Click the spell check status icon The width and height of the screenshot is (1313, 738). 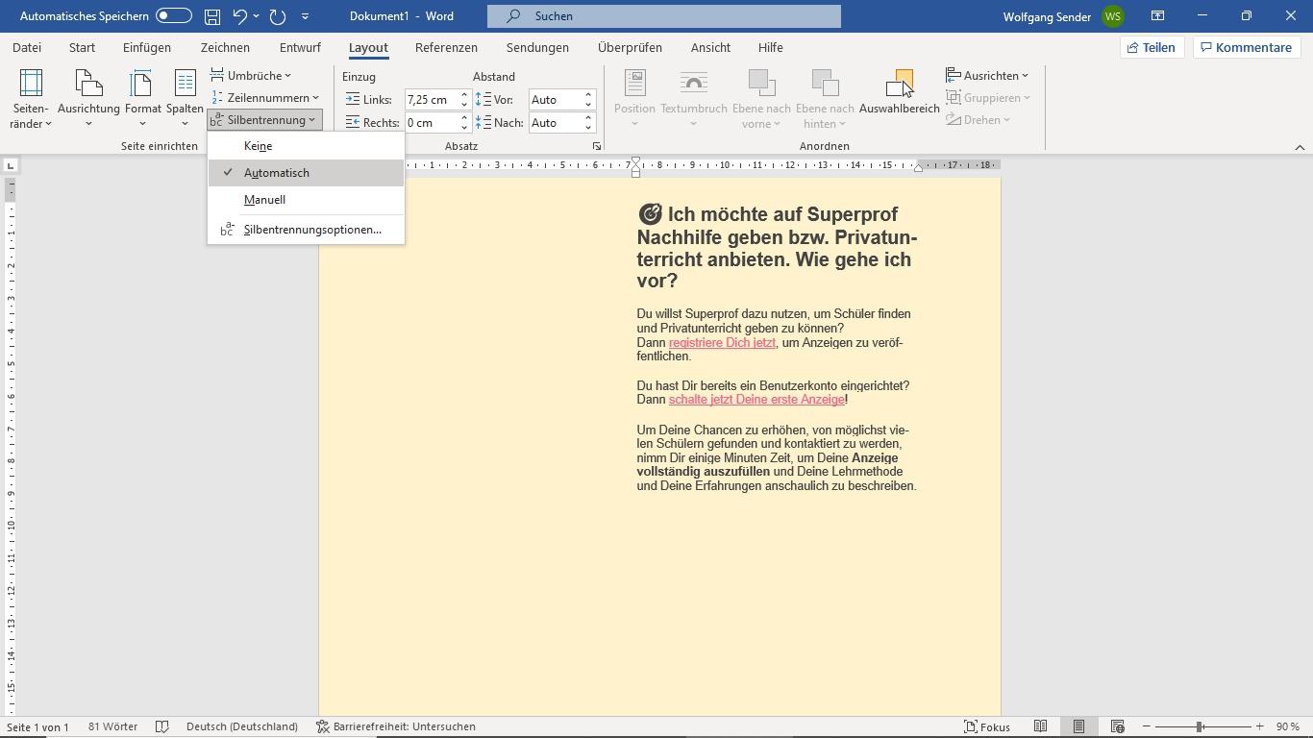click(162, 726)
